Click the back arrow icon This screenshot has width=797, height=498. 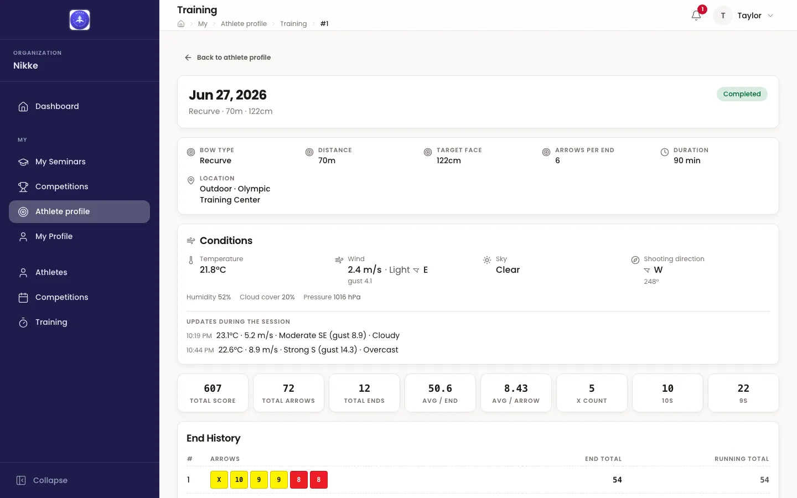(188, 58)
